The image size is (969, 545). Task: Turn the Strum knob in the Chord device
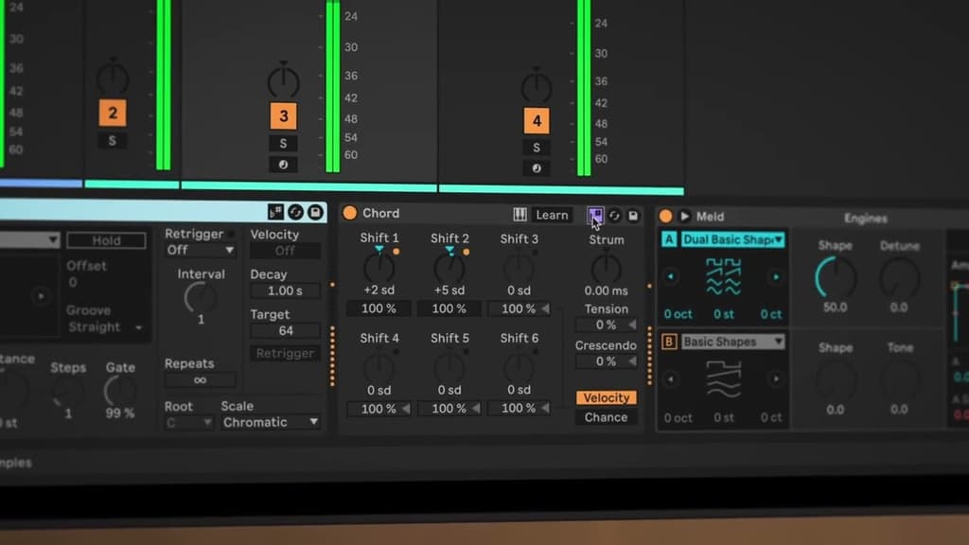(x=606, y=269)
